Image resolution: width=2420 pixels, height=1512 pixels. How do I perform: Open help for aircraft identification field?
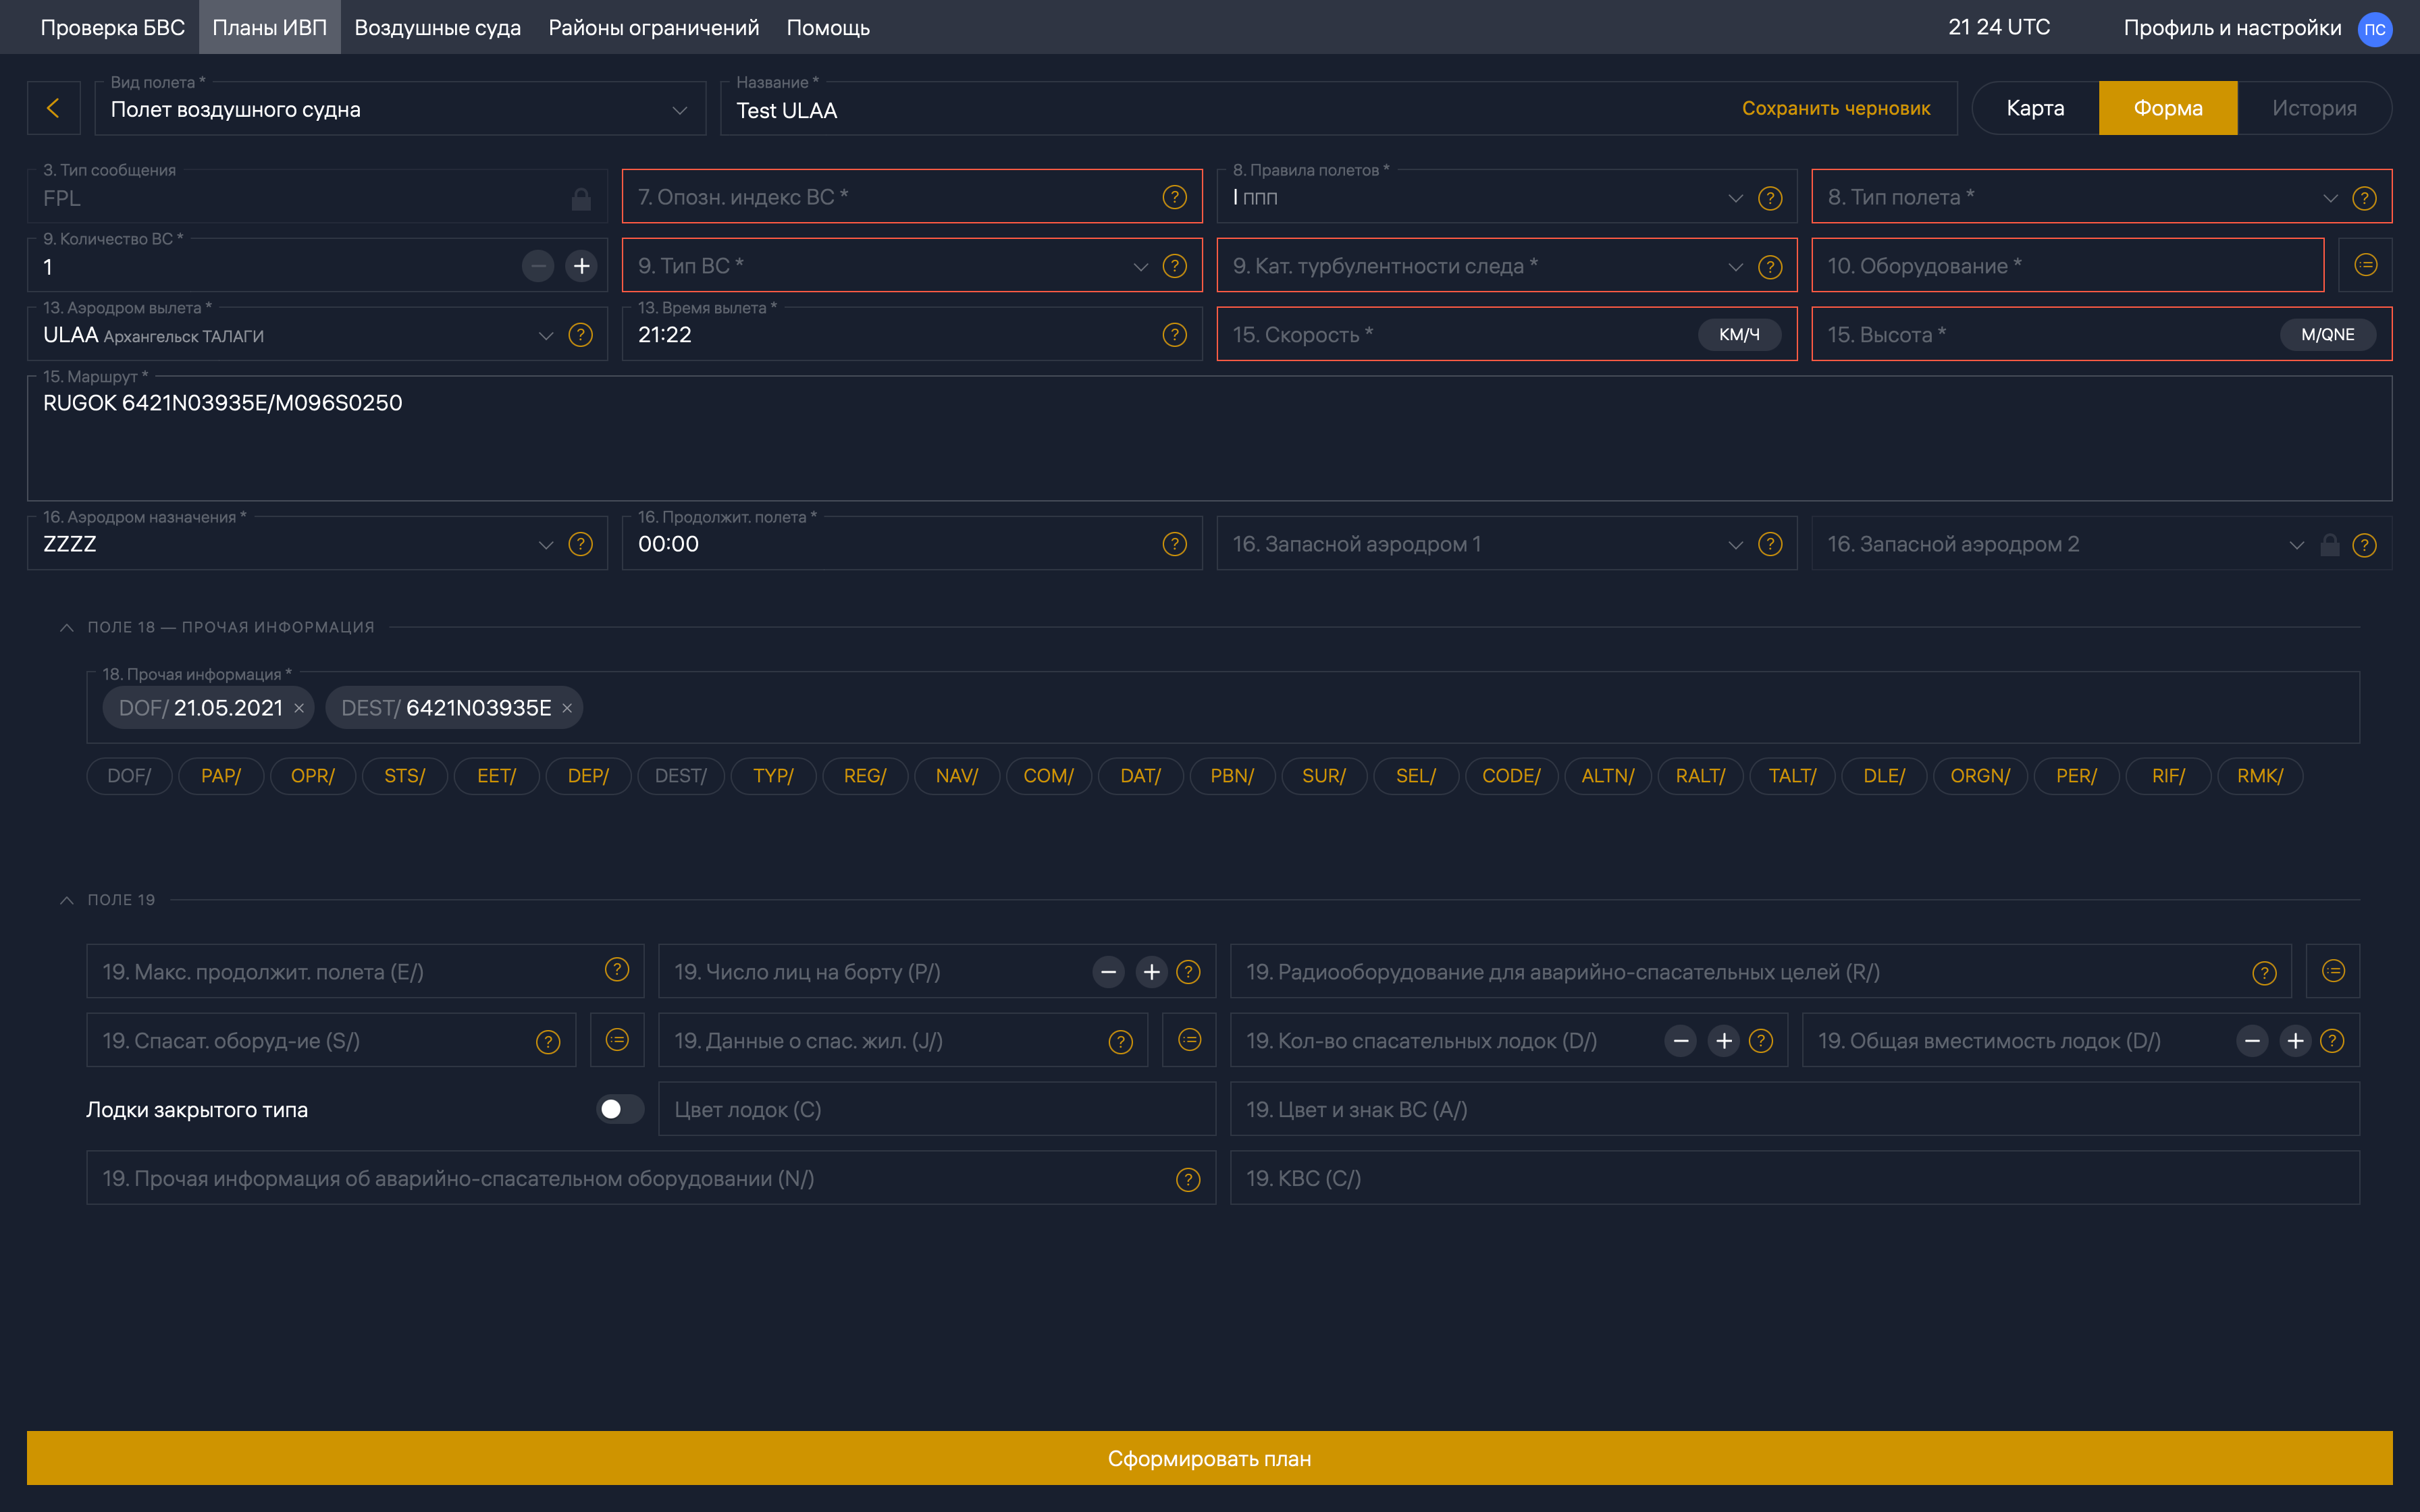pyautogui.click(x=1174, y=197)
